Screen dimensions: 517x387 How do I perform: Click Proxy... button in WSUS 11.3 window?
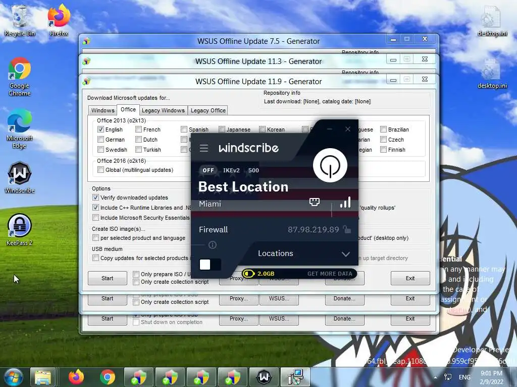[x=239, y=299]
